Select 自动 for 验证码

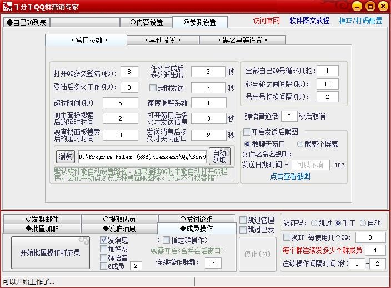pos(363,223)
